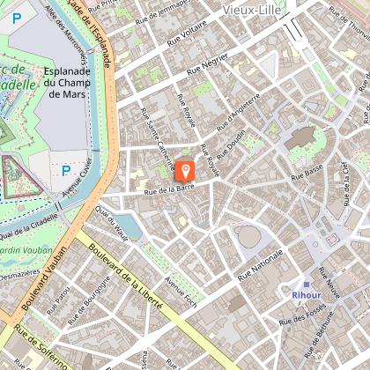Click the Rue Nationale street label
The image size is (370, 370).
pos(261,265)
